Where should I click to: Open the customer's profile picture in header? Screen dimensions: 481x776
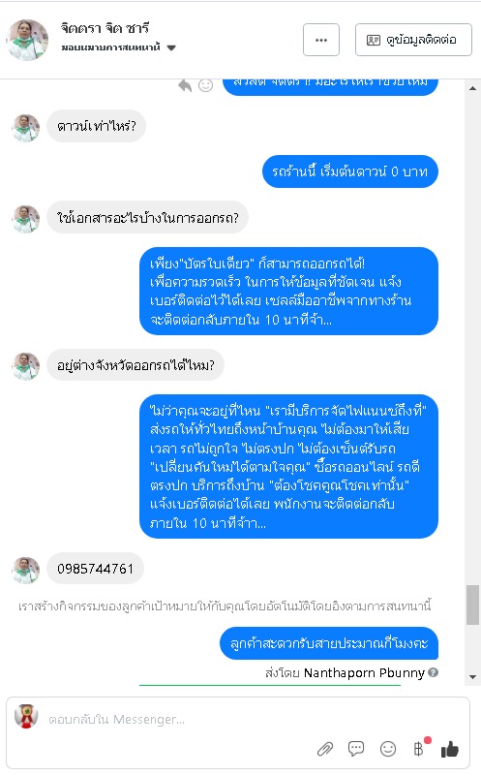tap(27, 40)
